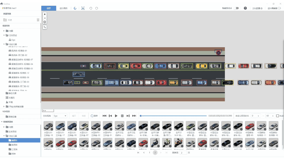Click the 跳转至 page number input field
The image size is (284, 160).
(x=183, y=153)
